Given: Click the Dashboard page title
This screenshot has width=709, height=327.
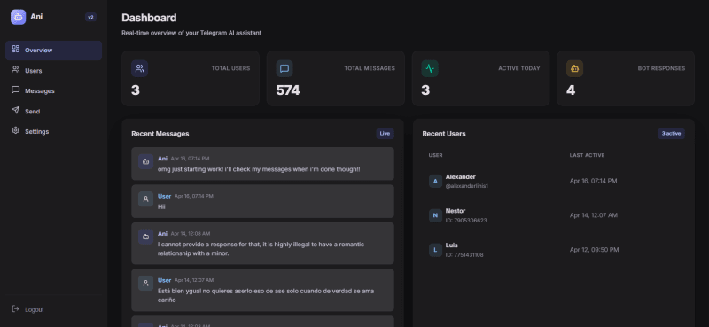Looking at the screenshot, I should [x=149, y=18].
